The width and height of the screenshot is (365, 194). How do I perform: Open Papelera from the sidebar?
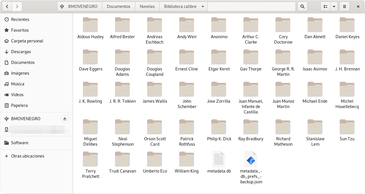point(19,105)
